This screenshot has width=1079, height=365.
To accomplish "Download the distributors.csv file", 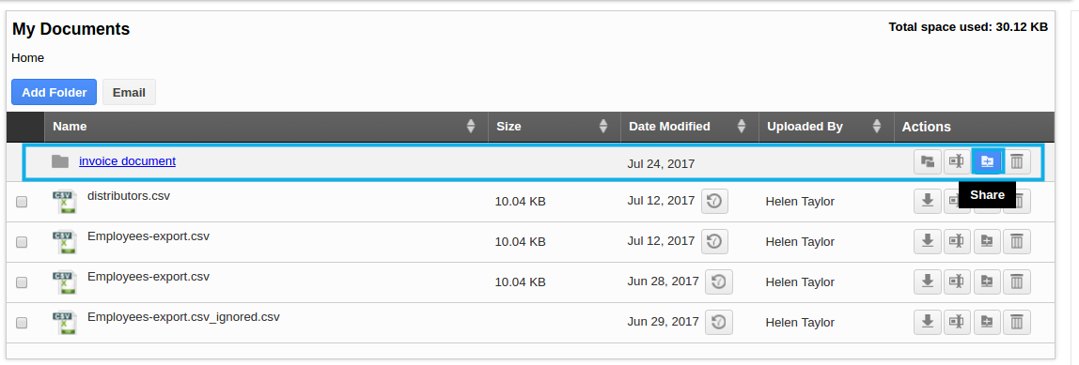I will pos(928,202).
